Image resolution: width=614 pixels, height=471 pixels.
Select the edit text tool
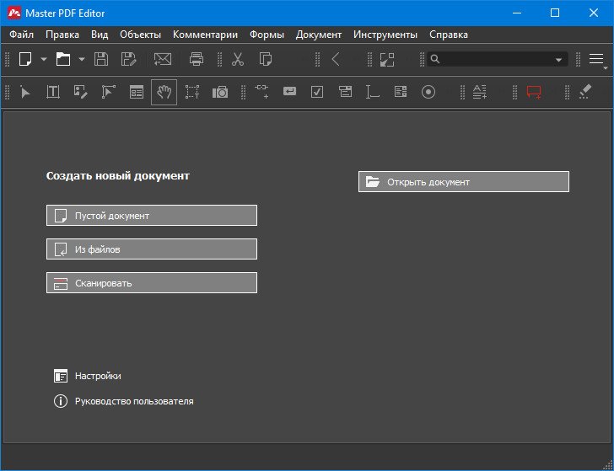coord(53,93)
